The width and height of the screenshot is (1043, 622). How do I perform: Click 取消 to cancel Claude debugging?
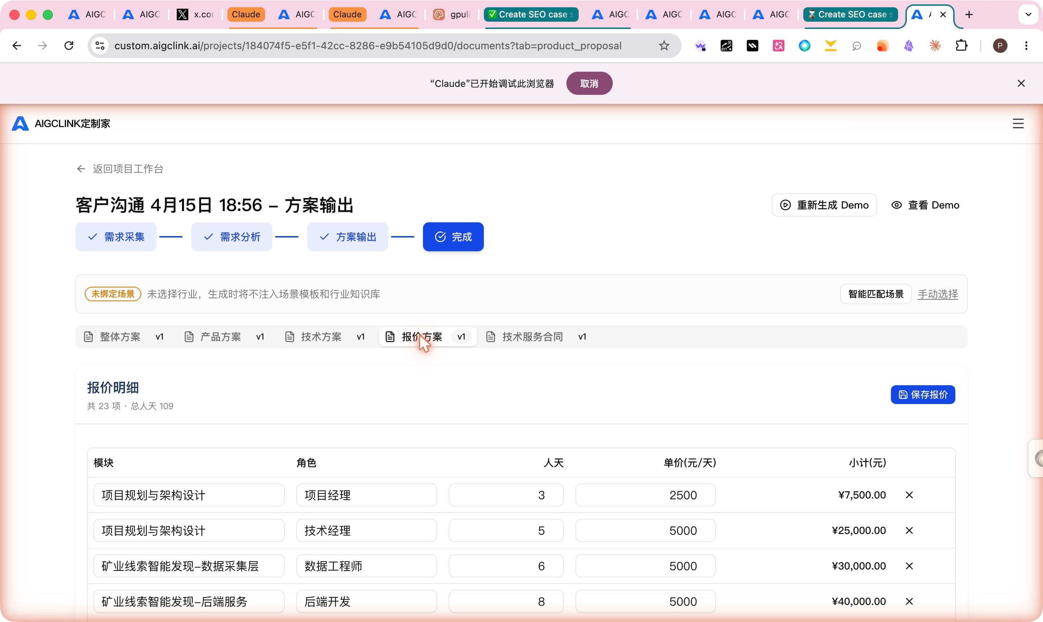pyautogui.click(x=589, y=83)
